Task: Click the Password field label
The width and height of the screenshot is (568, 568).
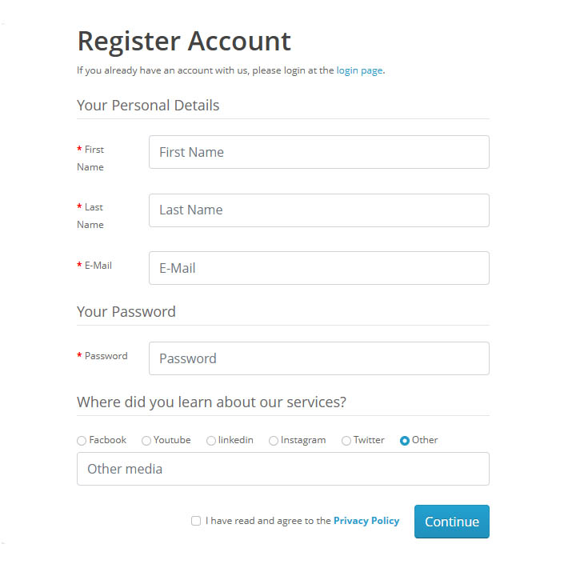Action: (106, 356)
